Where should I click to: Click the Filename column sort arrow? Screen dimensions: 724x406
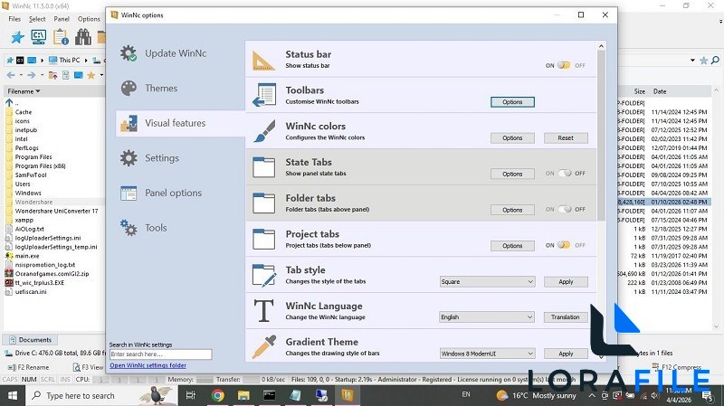38,91
